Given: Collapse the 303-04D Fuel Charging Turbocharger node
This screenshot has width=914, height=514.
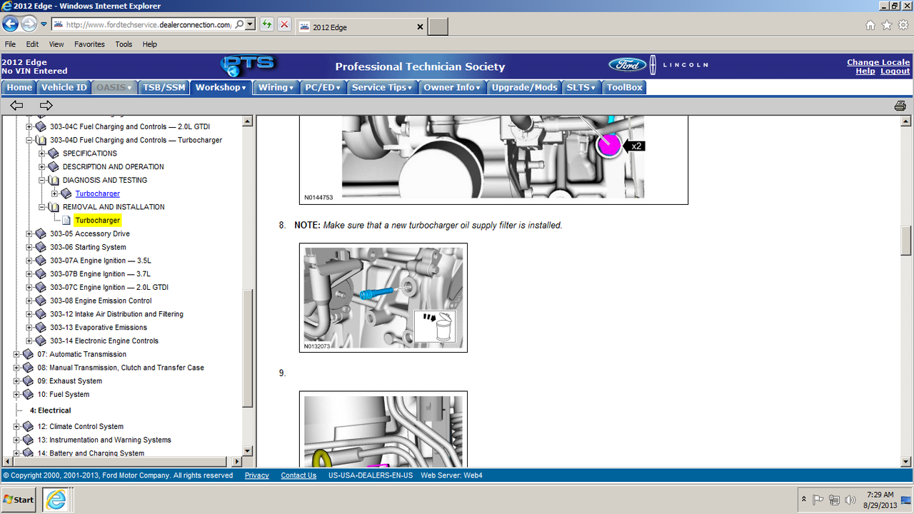Looking at the screenshot, I should tap(29, 140).
